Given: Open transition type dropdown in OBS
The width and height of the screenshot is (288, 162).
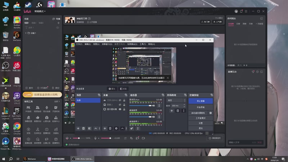Looking at the screenshot, I should pyautogui.click(x=176, y=100).
